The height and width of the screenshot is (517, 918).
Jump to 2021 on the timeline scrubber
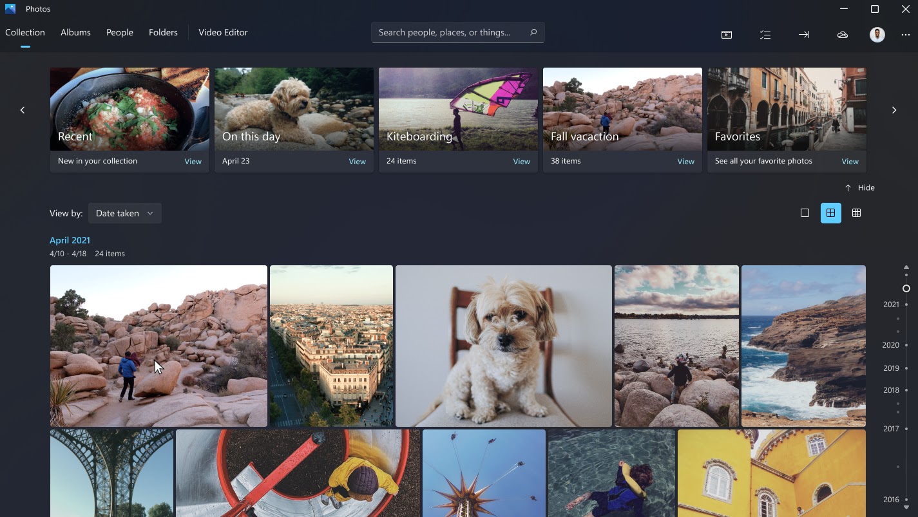[x=892, y=305]
